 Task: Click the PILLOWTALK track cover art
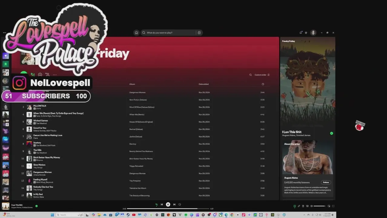(x=29, y=107)
